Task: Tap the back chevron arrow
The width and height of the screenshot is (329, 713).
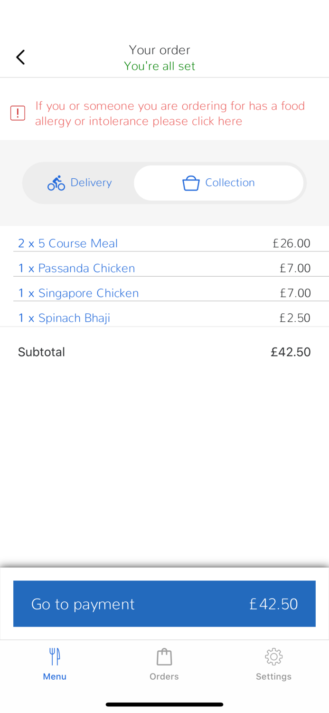Action: (x=20, y=57)
